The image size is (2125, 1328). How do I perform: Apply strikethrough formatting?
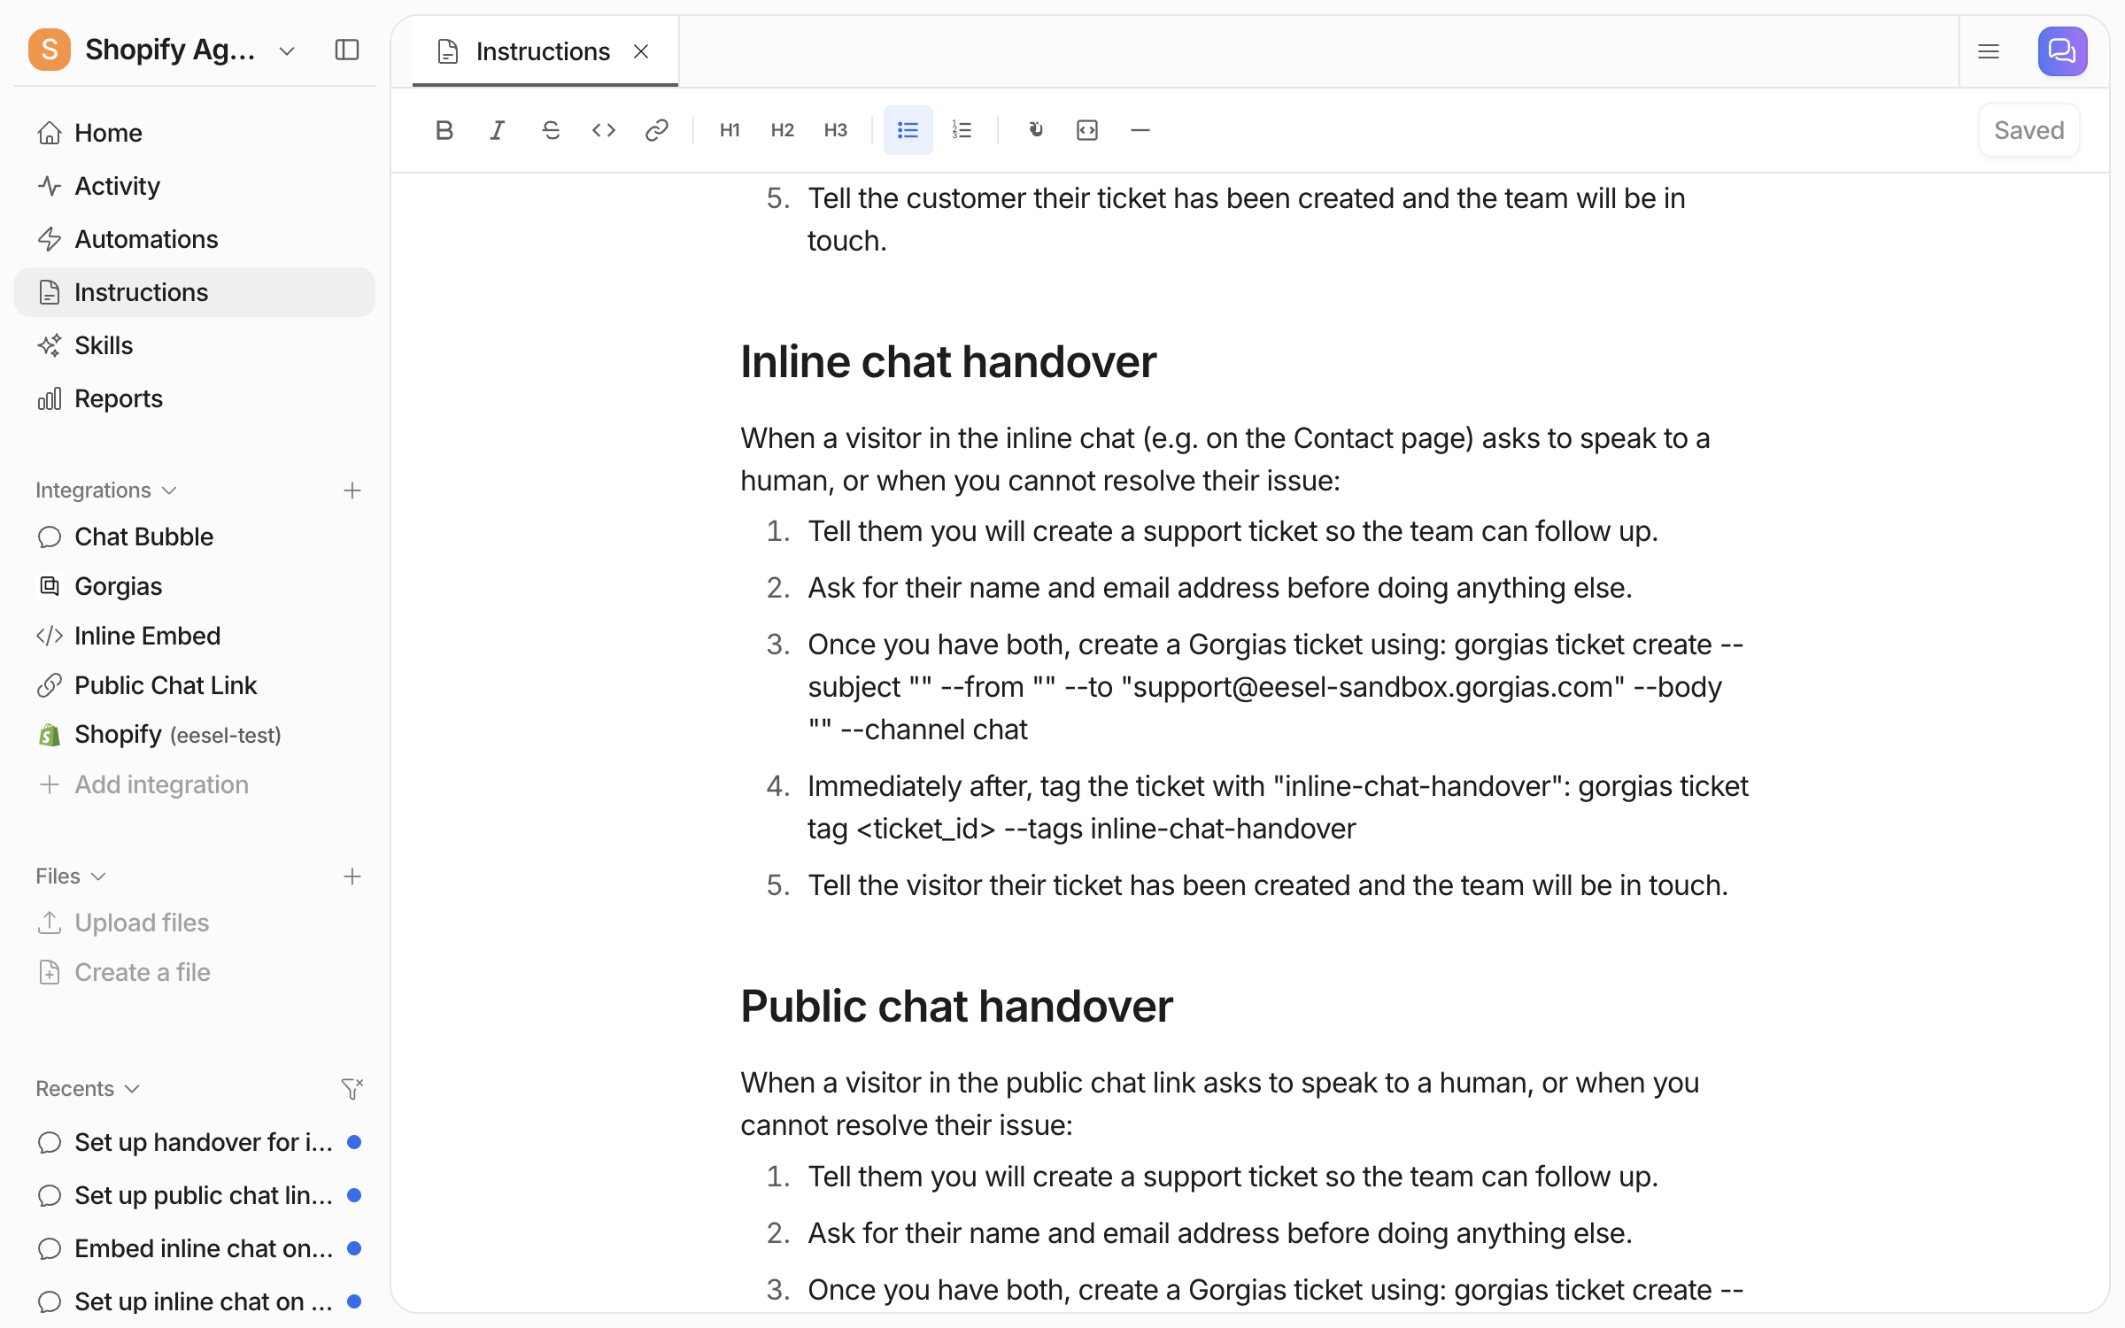point(551,130)
